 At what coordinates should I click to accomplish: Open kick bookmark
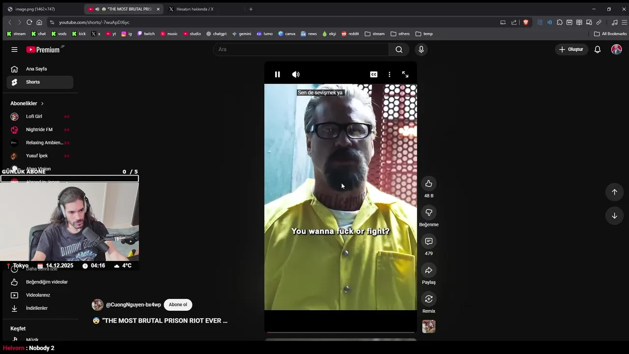(79, 34)
